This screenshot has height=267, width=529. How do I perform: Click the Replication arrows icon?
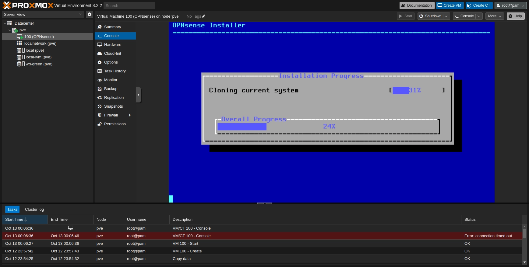pyautogui.click(x=100, y=98)
